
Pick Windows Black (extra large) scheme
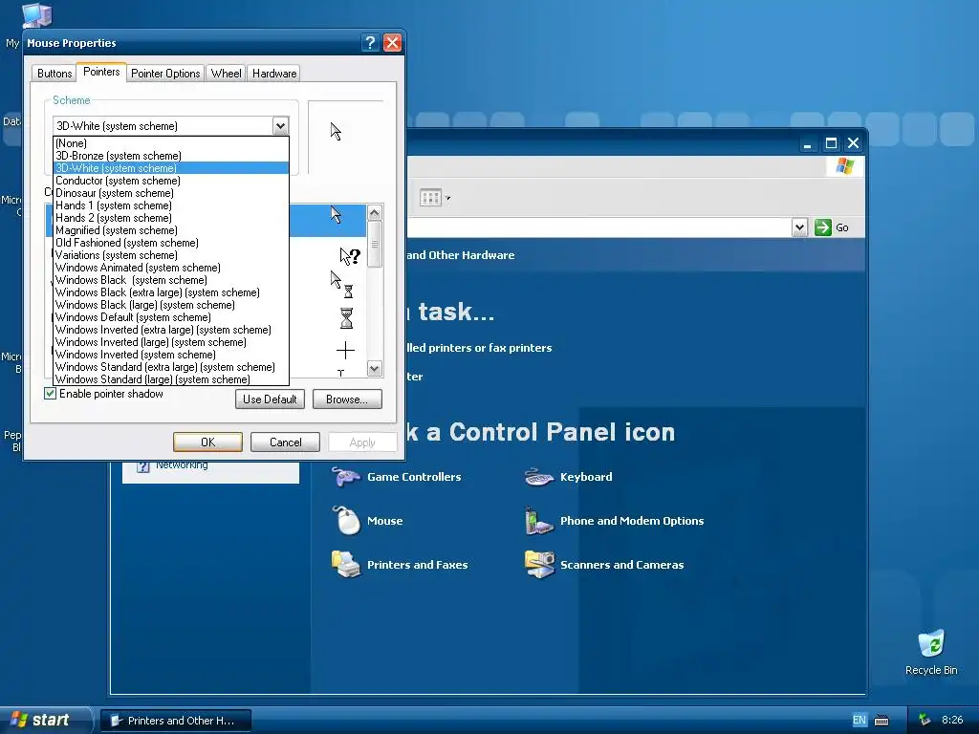(171, 292)
